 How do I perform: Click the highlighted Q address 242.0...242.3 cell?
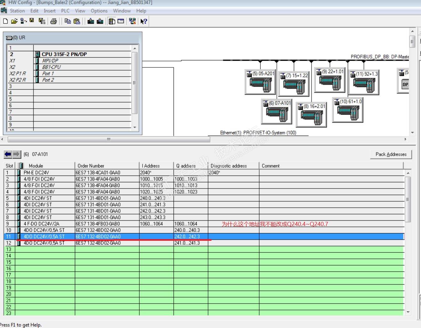point(191,237)
